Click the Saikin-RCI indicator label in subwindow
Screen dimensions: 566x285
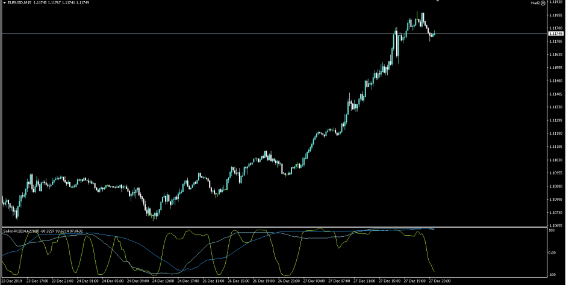(x=43, y=231)
